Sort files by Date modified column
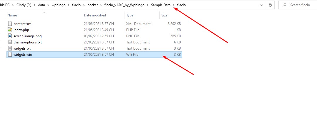 [x=103, y=15]
